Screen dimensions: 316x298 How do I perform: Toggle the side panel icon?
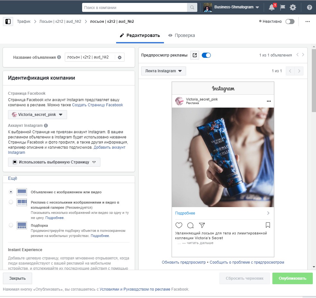[x=8, y=22]
